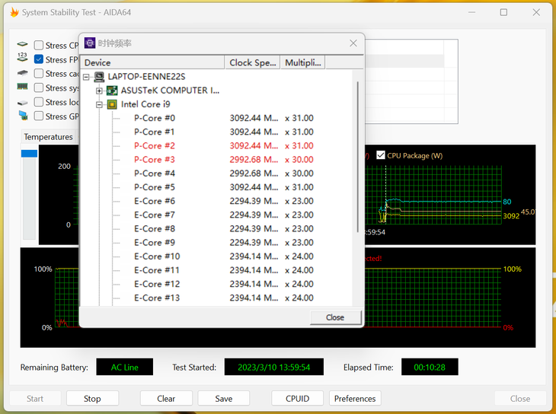Click the Save button
Screen dimensions: 556x414
click(224, 399)
